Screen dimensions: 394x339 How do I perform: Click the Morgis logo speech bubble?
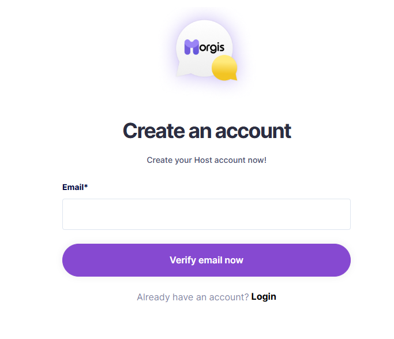click(x=204, y=49)
